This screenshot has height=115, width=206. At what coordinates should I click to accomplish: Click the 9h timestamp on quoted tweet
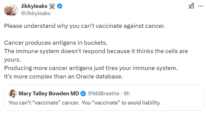click(x=127, y=94)
